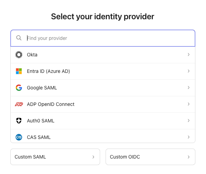This screenshot has height=174, width=206.
Task: Expand the Okta row chevron
Action: (x=189, y=55)
